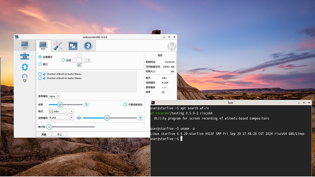The height and width of the screenshot is (177, 315).
Task: Open the mkv format dropdown
Action: (61, 111)
